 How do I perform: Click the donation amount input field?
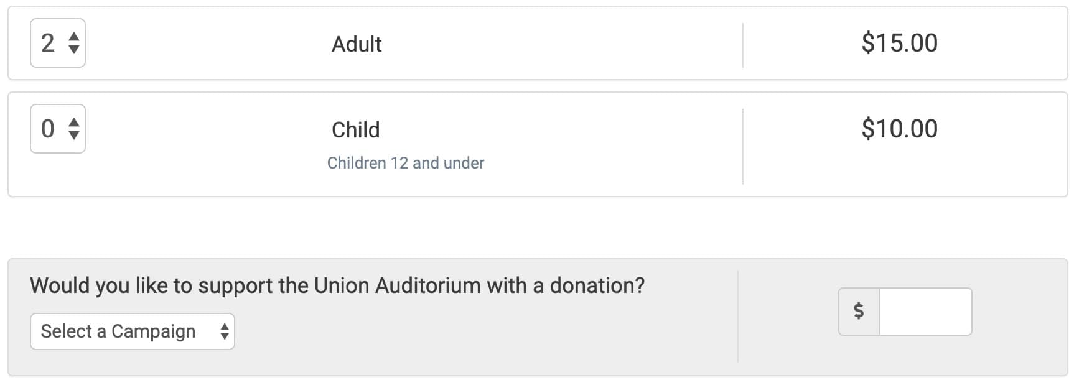coord(925,311)
